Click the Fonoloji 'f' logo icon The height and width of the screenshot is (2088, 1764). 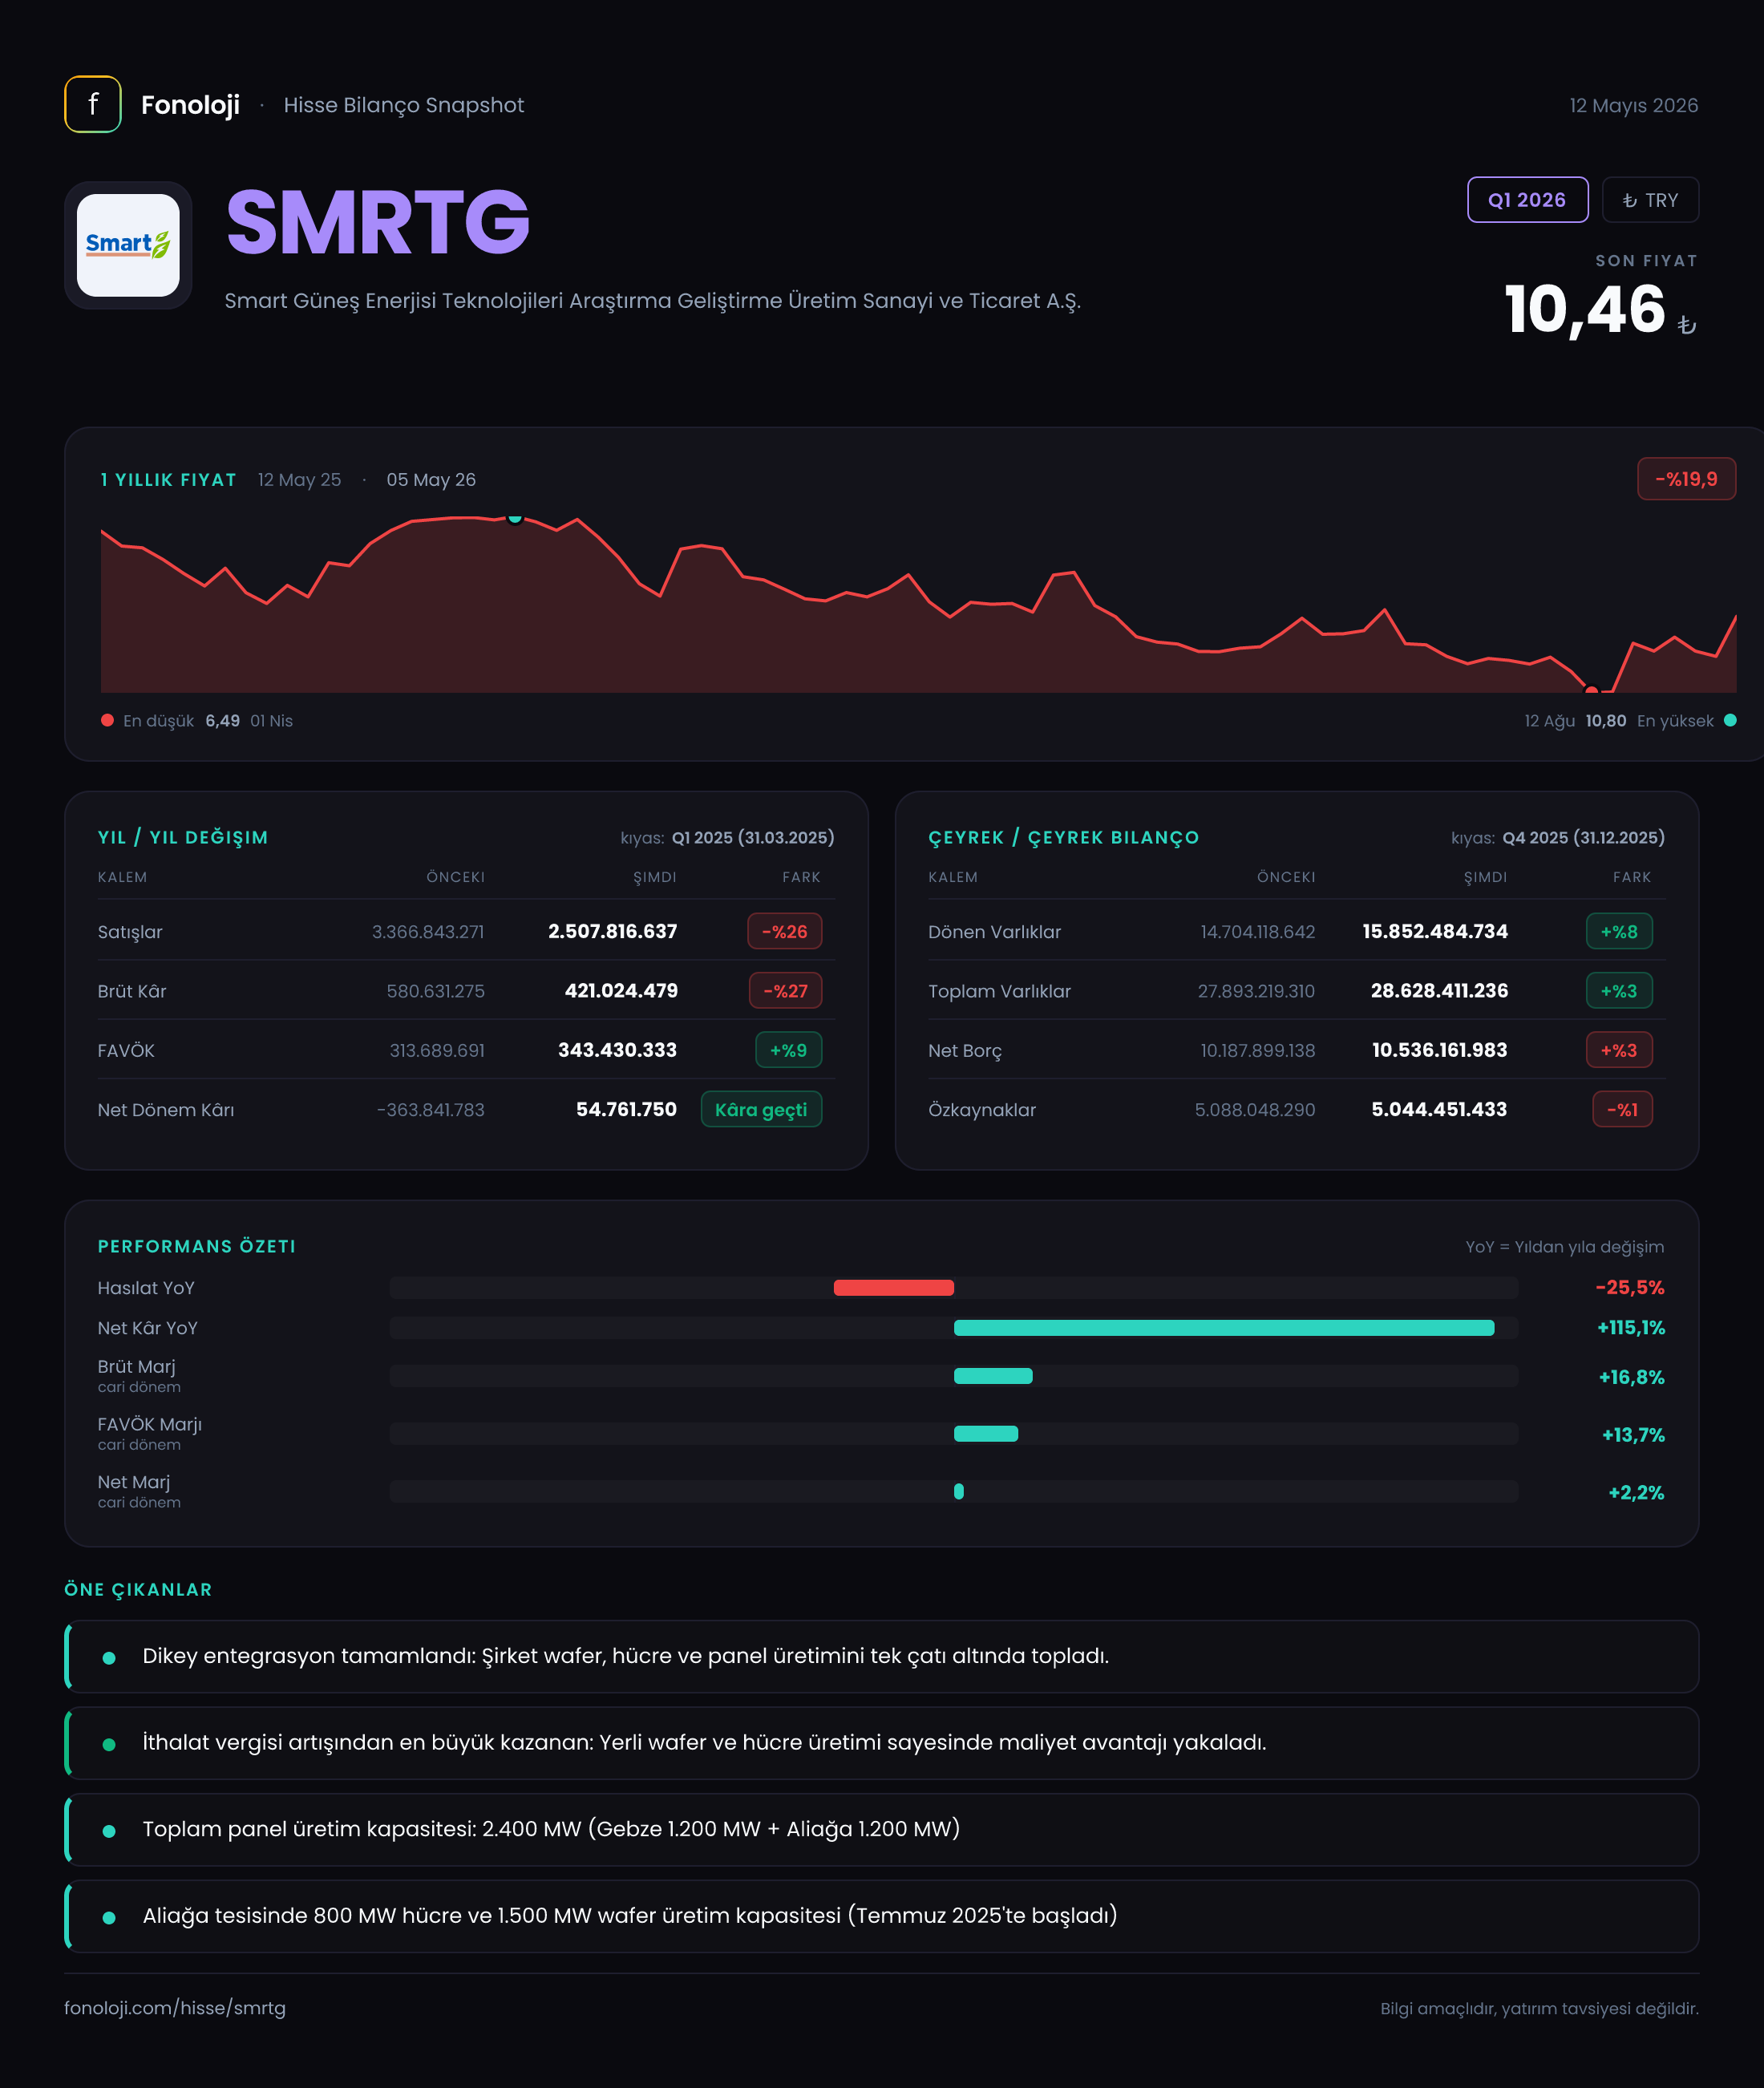(x=93, y=104)
